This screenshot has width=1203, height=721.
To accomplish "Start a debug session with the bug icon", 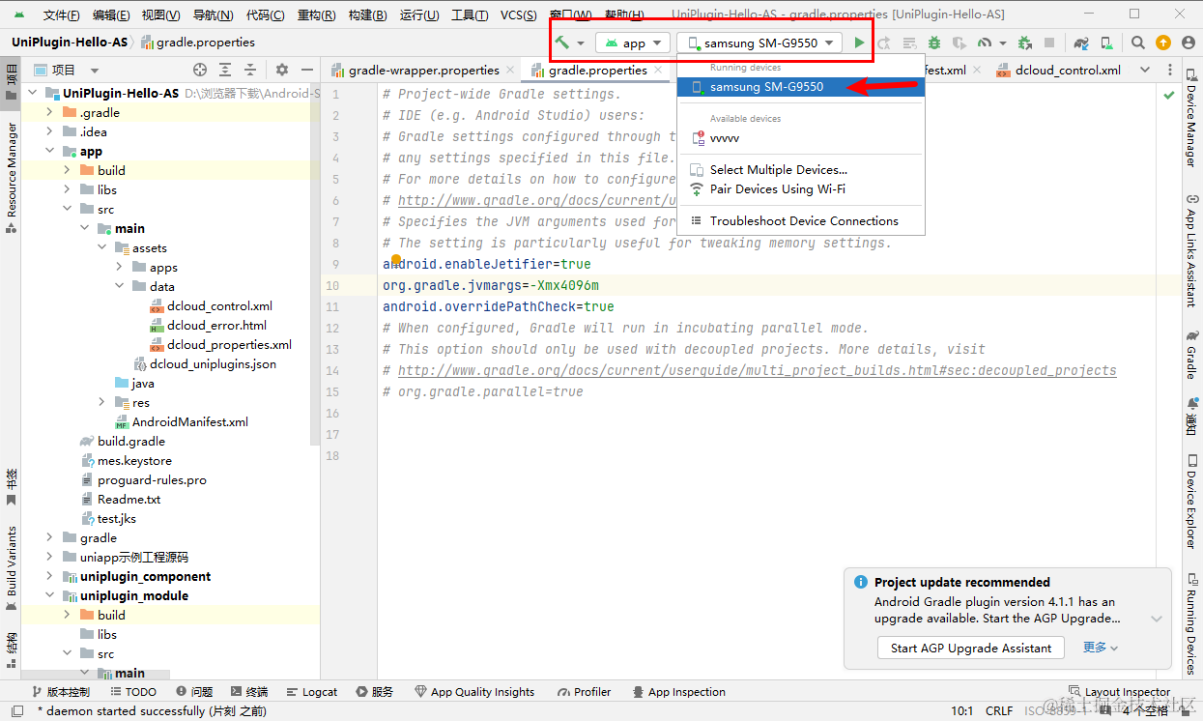I will click(x=935, y=43).
